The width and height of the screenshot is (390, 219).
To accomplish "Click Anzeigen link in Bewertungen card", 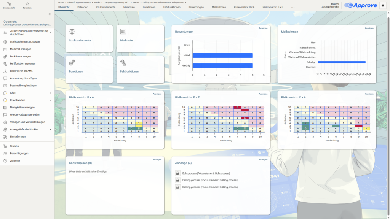I will [263, 28].
